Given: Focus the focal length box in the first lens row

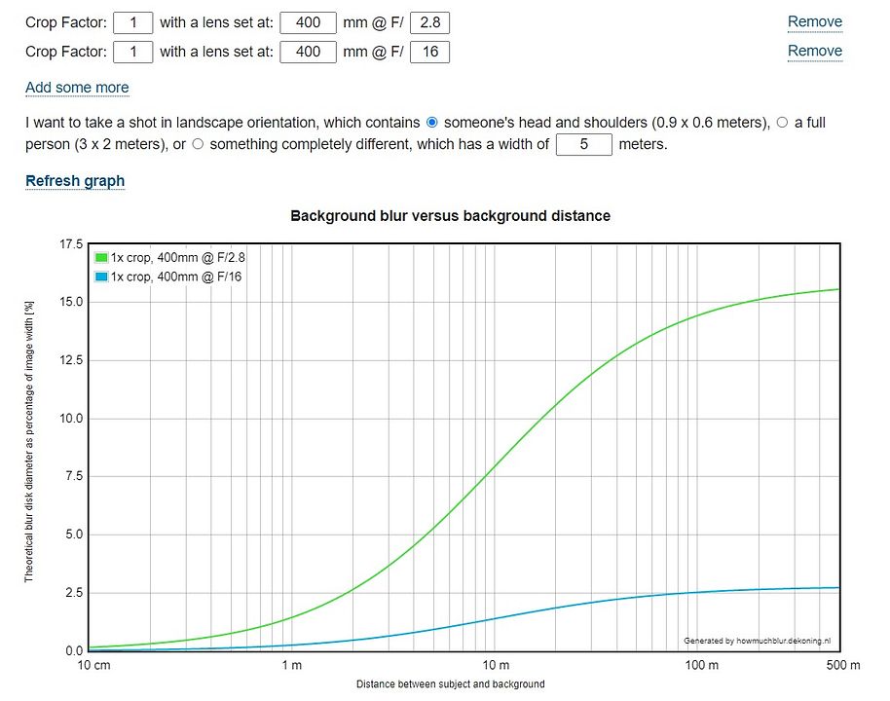Looking at the screenshot, I should click(308, 22).
